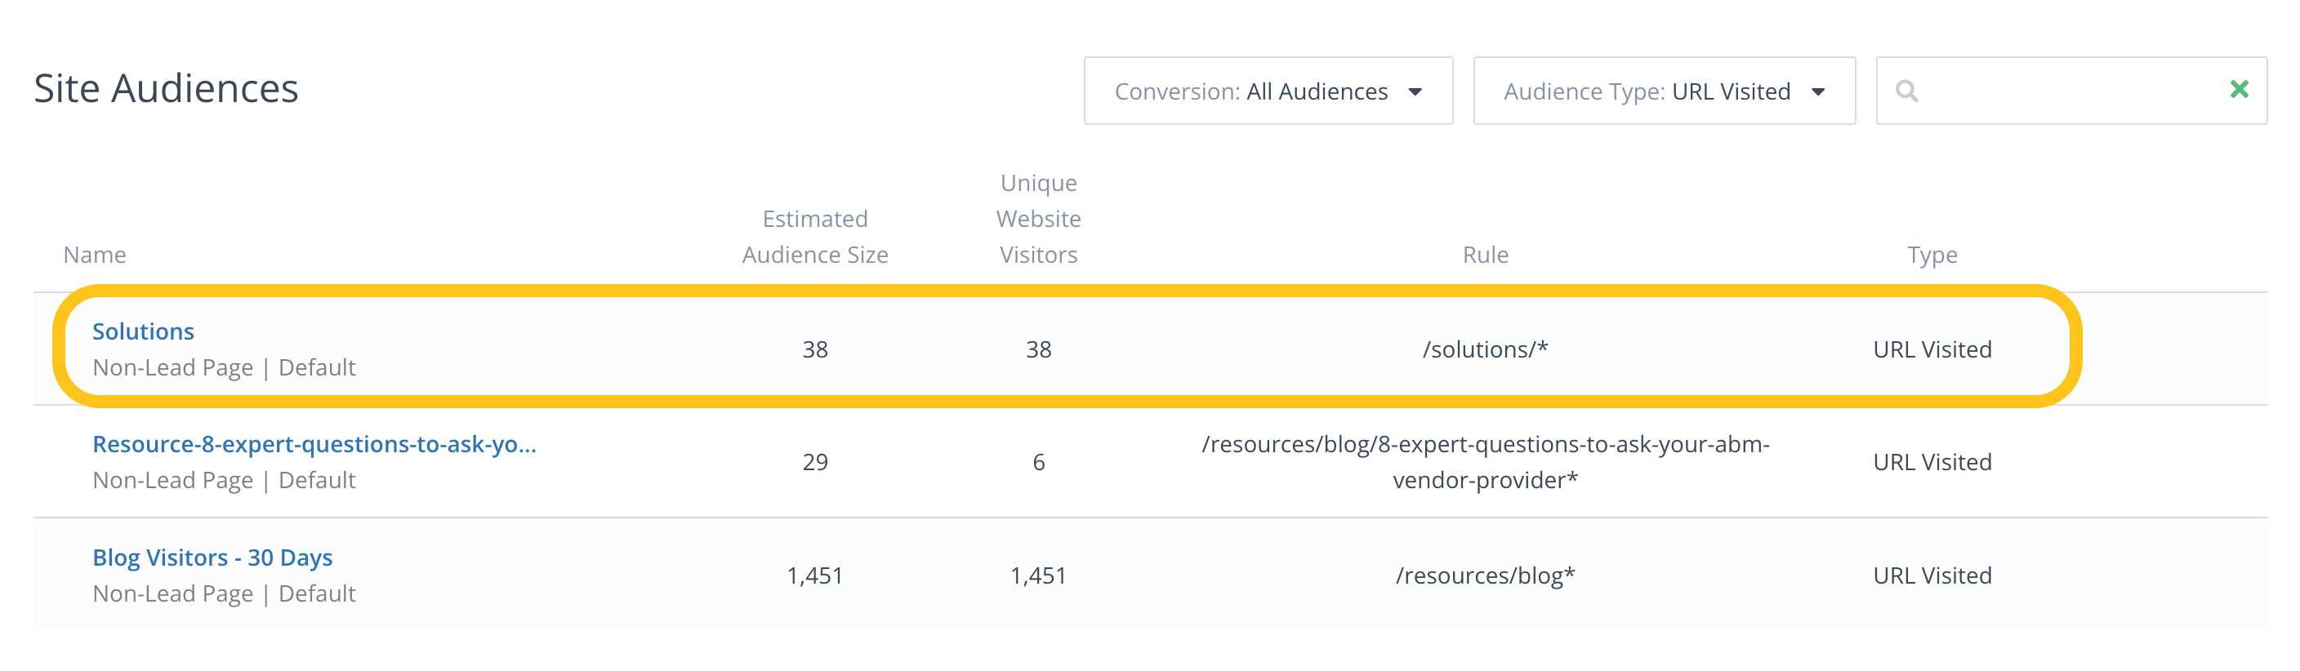Screen dimensions: 2300x671
Task: Click URL Visited type in Blog Visitors row
Action: (1932, 575)
